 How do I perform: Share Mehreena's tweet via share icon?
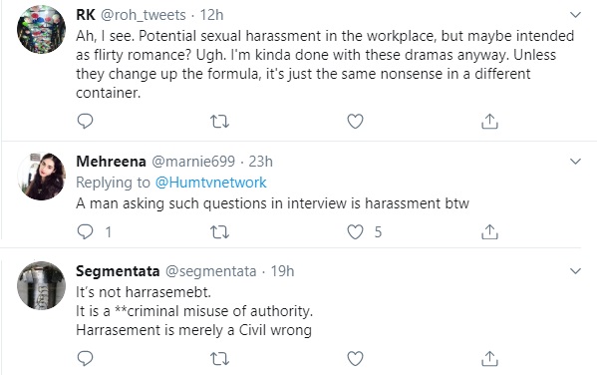tap(489, 231)
